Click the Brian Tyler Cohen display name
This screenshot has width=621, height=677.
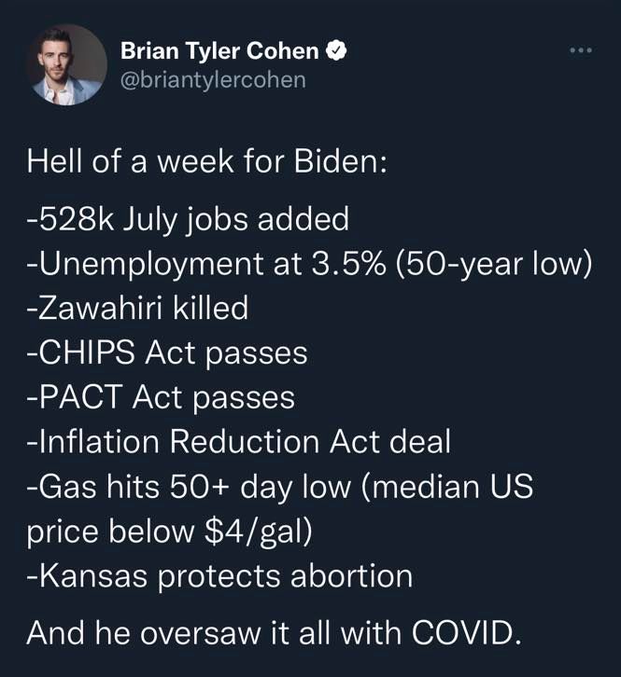point(220,51)
